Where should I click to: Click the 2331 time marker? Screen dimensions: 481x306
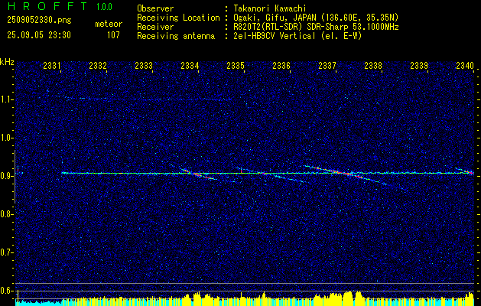(x=52, y=66)
